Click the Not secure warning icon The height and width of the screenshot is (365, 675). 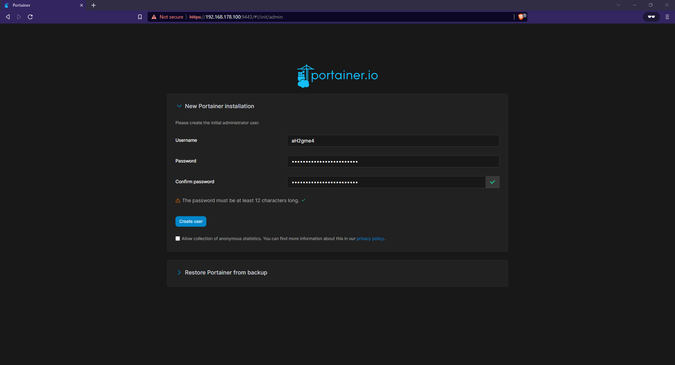(x=154, y=16)
